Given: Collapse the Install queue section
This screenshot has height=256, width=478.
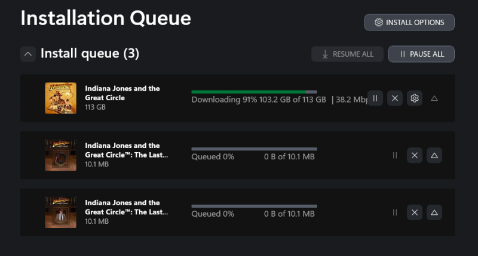Looking at the screenshot, I should click(x=28, y=54).
